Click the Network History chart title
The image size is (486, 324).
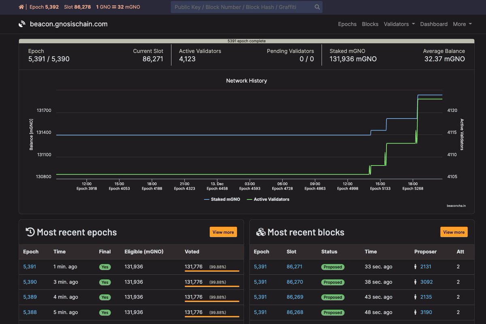pyautogui.click(x=247, y=81)
